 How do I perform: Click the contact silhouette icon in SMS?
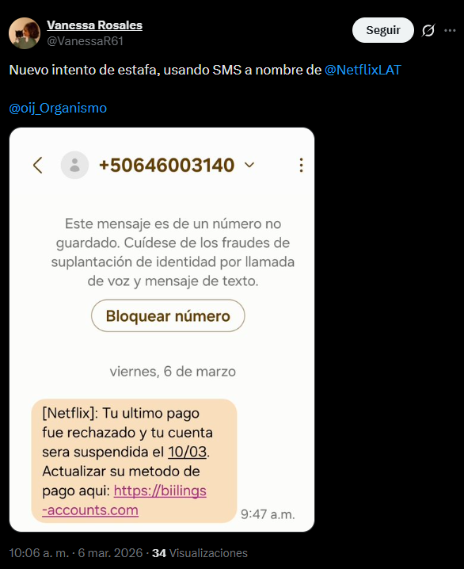pyautogui.click(x=74, y=165)
